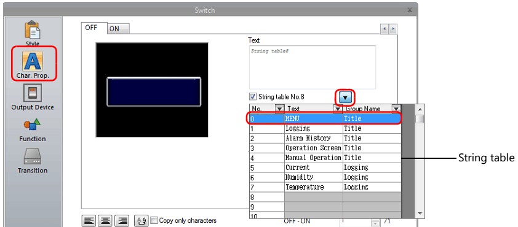Select the Alarm History string row
This screenshot has height=227, width=518.
(325, 138)
